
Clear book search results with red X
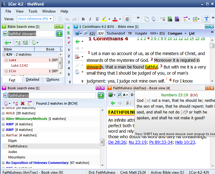tap(23, 103)
